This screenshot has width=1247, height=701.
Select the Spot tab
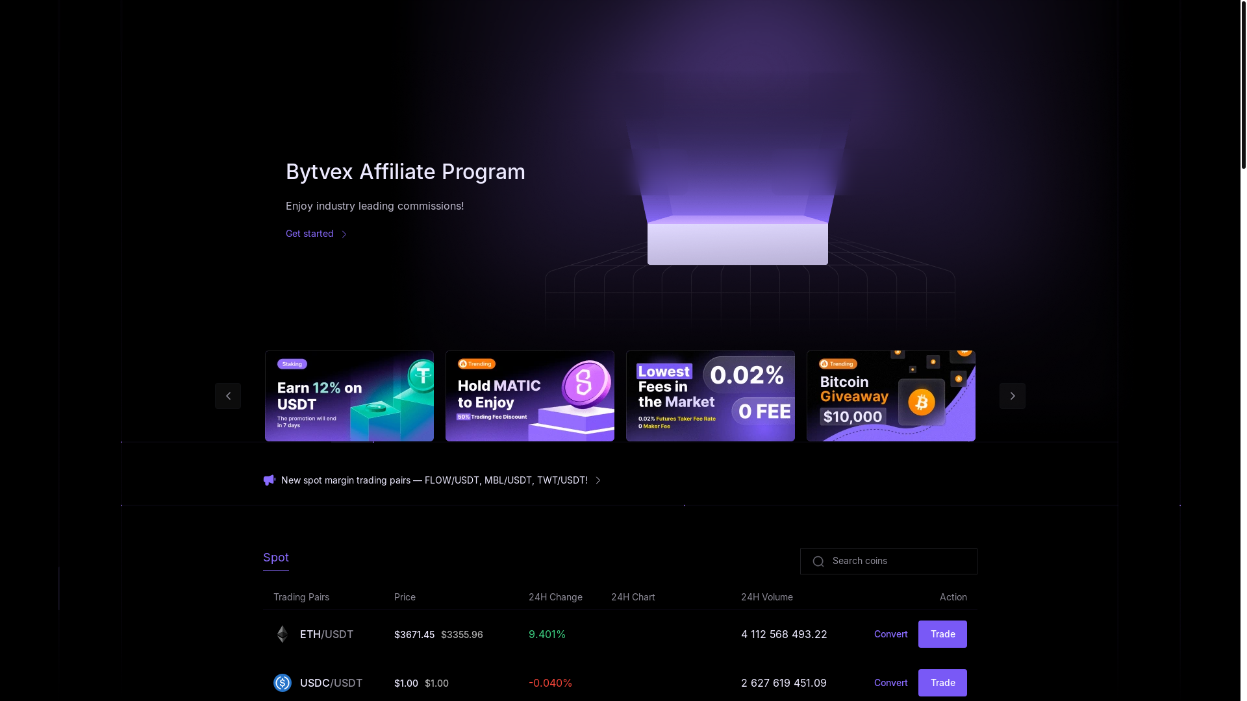tap(276, 558)
